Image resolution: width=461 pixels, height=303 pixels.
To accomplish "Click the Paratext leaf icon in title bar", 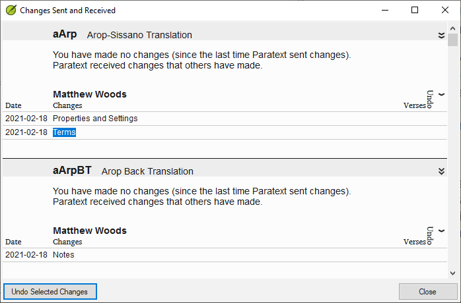I will (11, 11).
